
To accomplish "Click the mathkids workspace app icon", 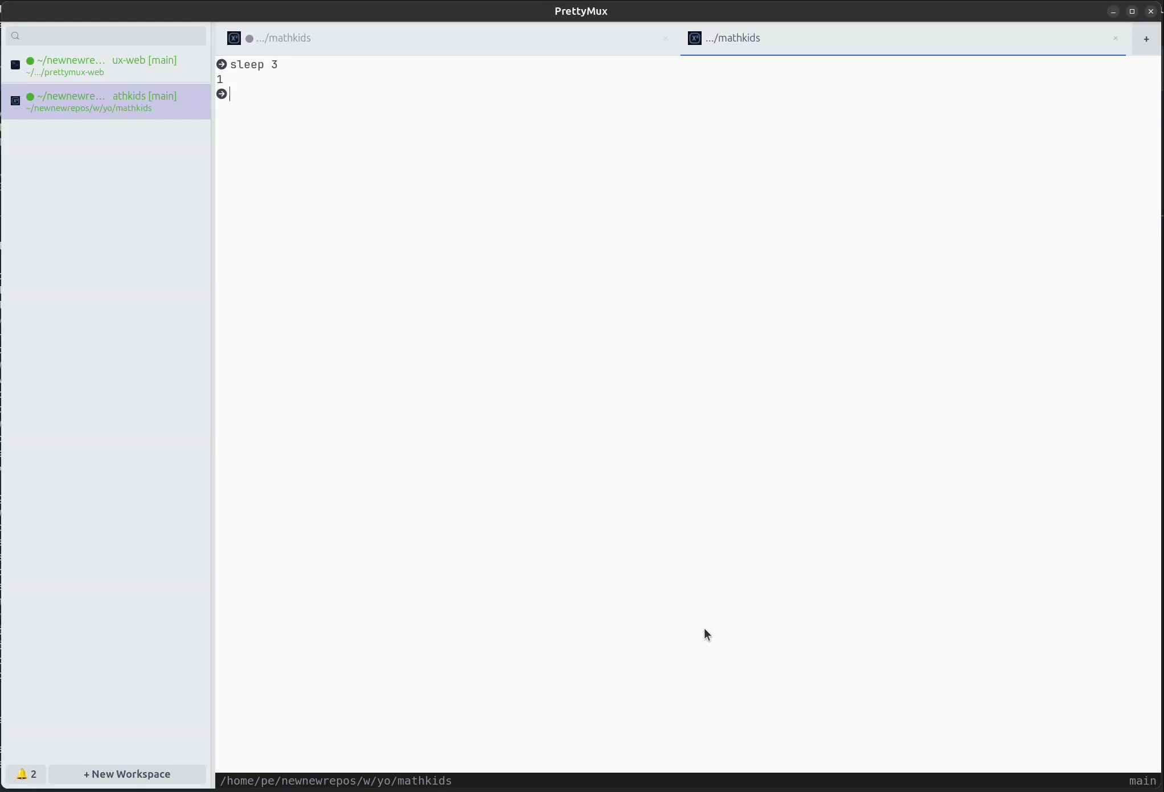I will (x=15, y=101).
